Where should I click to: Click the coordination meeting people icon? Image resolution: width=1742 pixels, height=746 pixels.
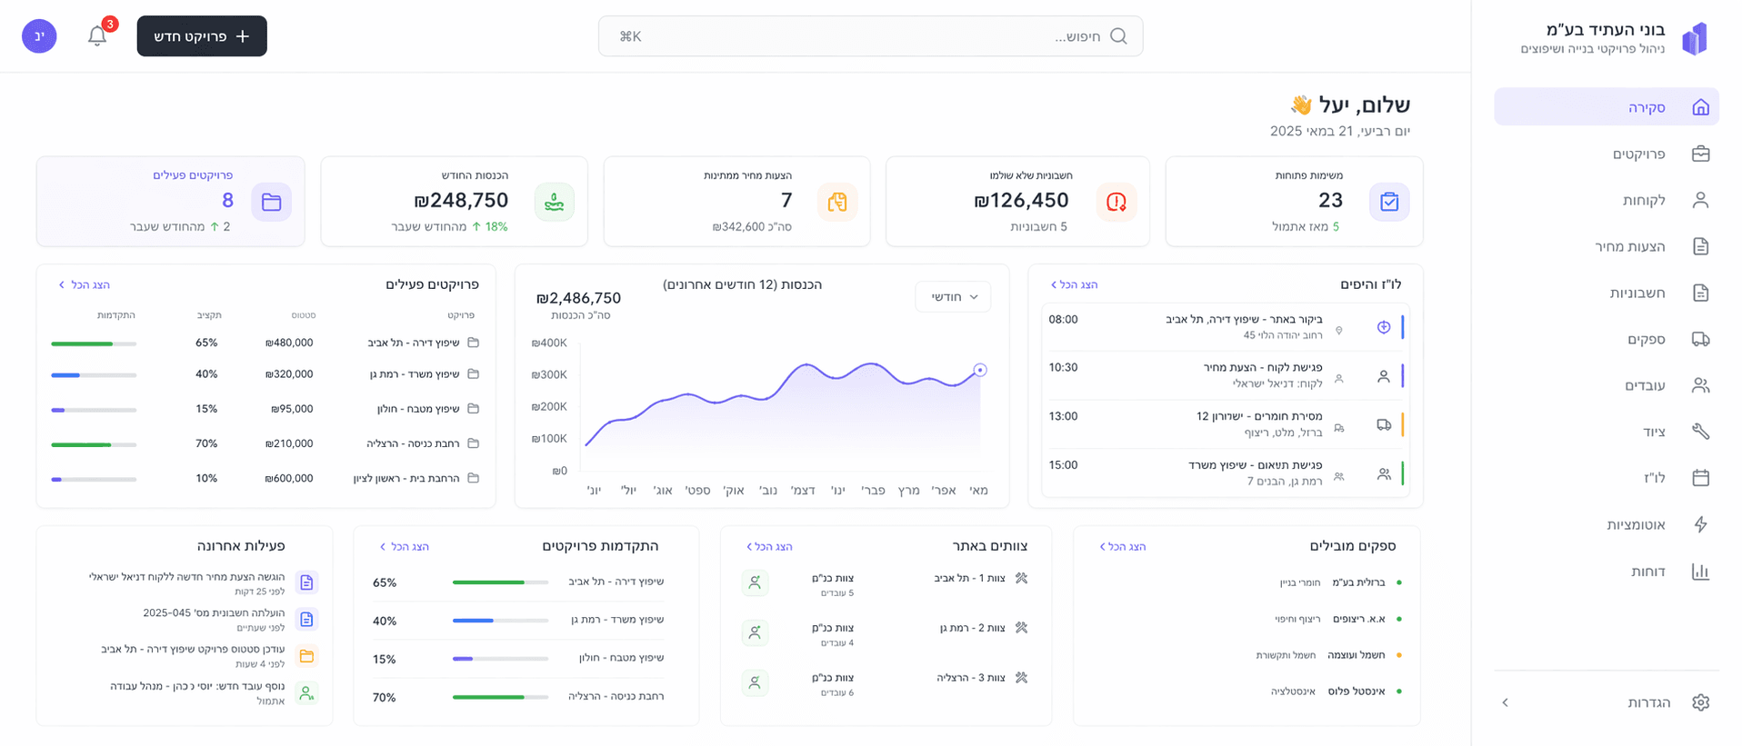coord(1384,473)
